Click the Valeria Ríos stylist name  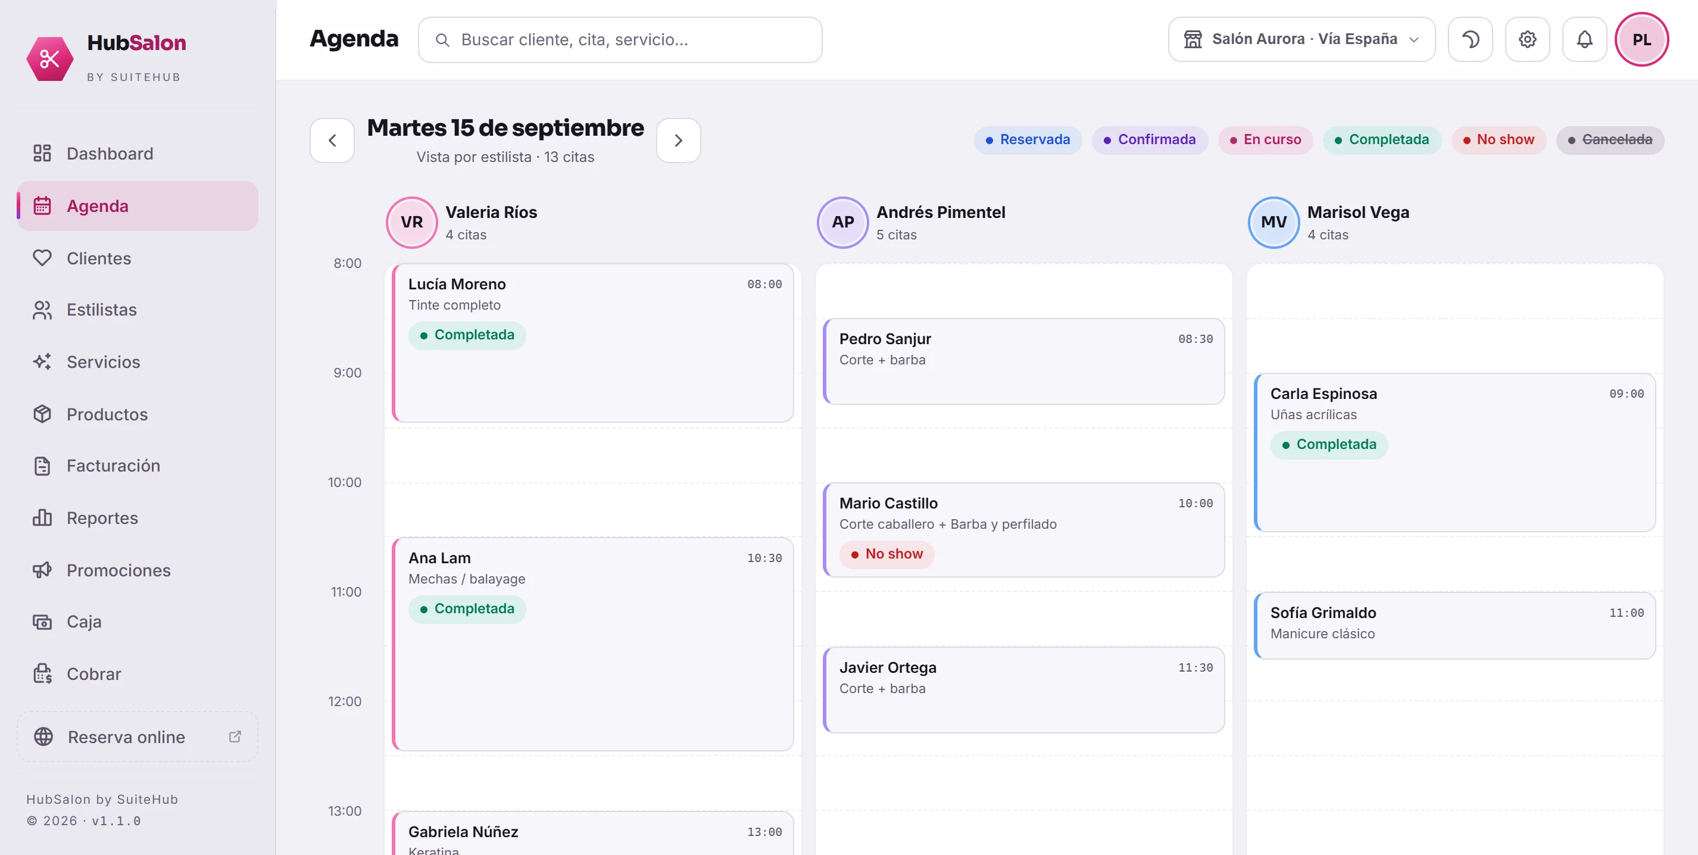[491, 213]
